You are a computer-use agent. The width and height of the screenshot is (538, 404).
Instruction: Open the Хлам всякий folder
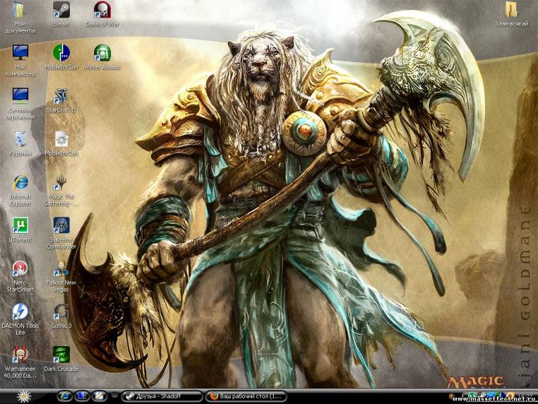point(511,10)
